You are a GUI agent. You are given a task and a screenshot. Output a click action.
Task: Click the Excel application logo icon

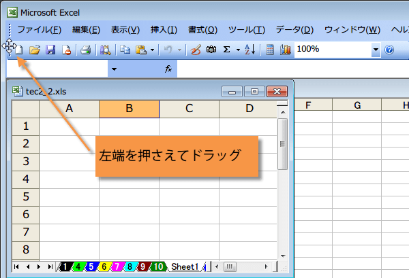(12, 12)
